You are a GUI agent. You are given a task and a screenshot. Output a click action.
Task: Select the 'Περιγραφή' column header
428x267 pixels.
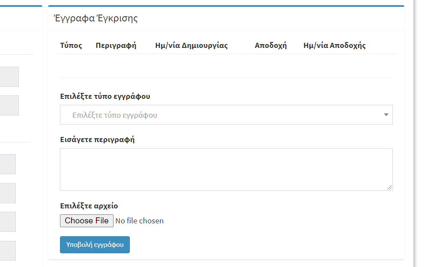116,45
